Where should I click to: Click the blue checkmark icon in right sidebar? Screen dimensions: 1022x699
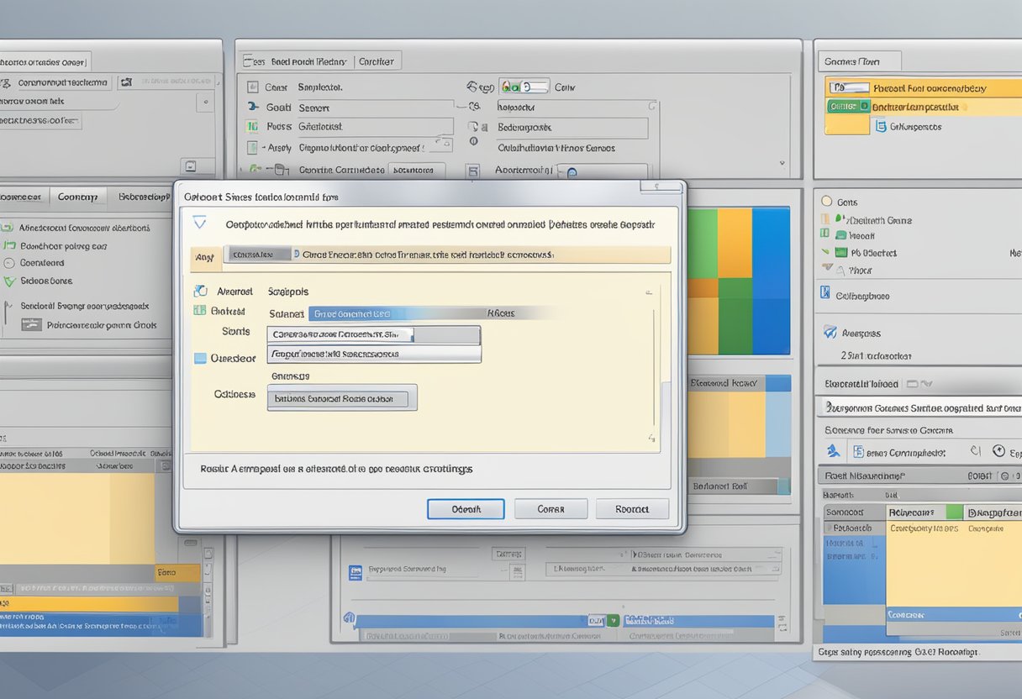pyautogui.click(x=830, y=332)
